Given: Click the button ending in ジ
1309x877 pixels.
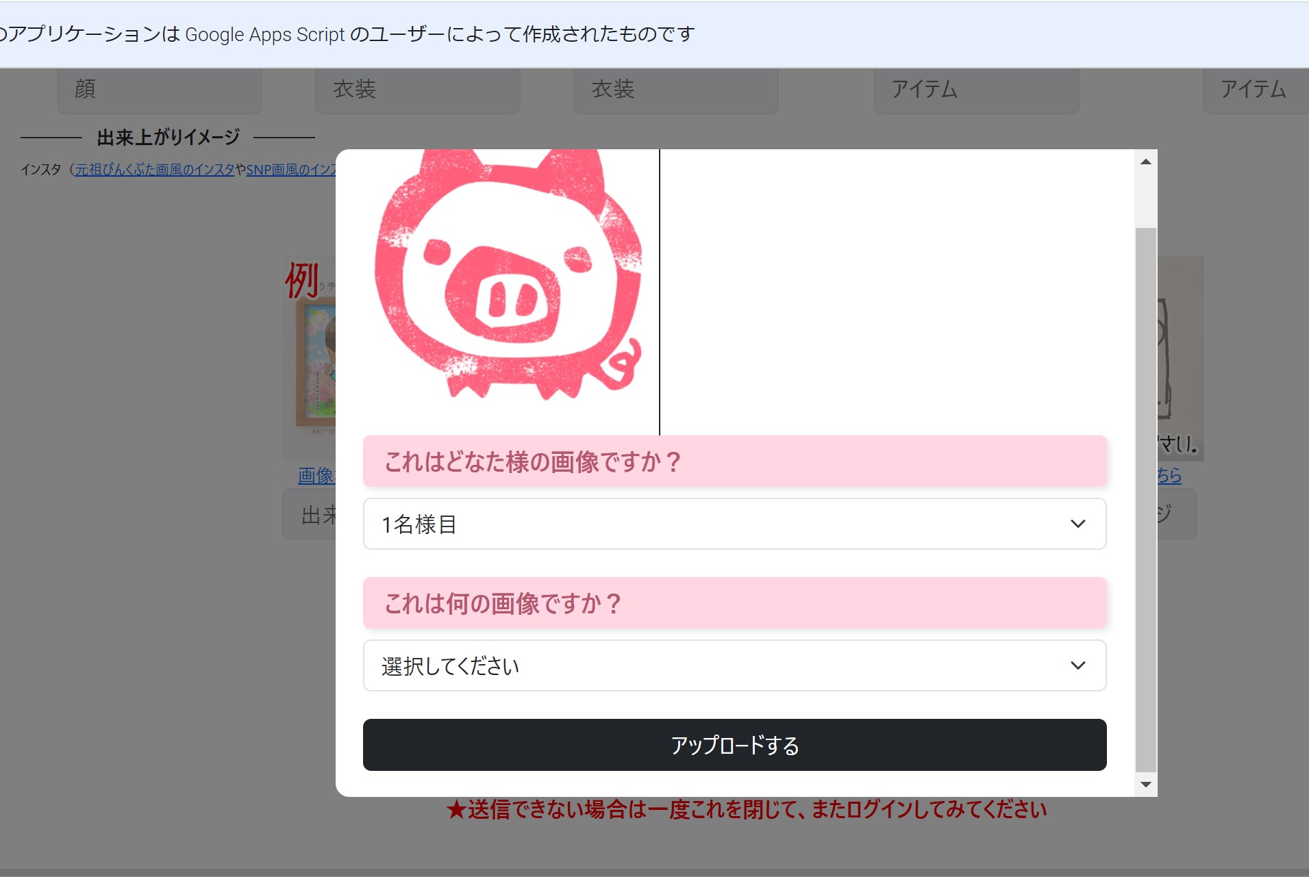Looking at the screenshot, I should pos(1176,515).
